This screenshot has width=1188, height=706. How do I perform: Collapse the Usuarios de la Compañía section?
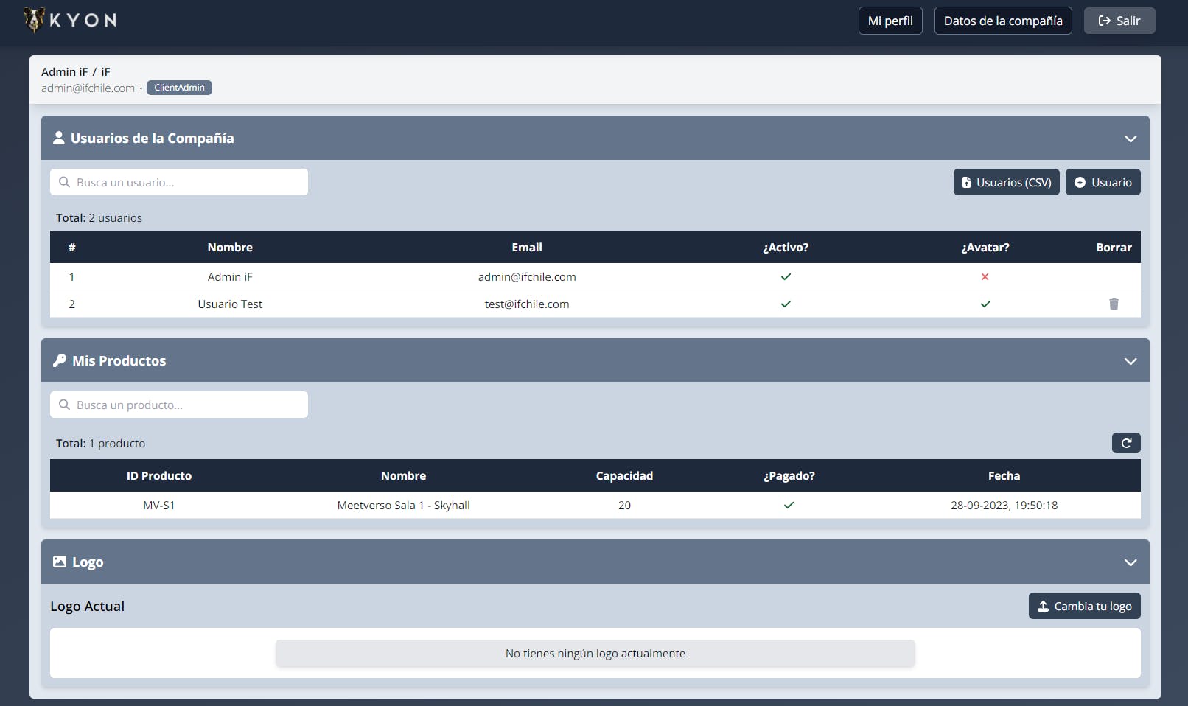pyautogui.click(x=1131, y=139)
